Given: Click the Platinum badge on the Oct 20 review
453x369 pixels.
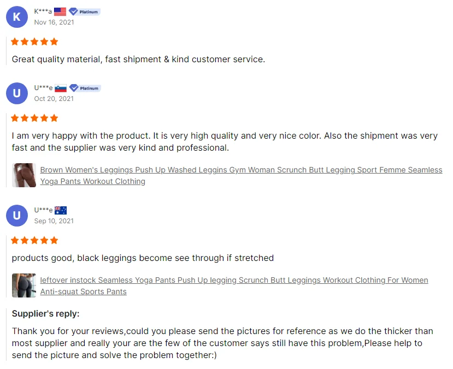Looking at the screenshot, I should tap(84, 88).
